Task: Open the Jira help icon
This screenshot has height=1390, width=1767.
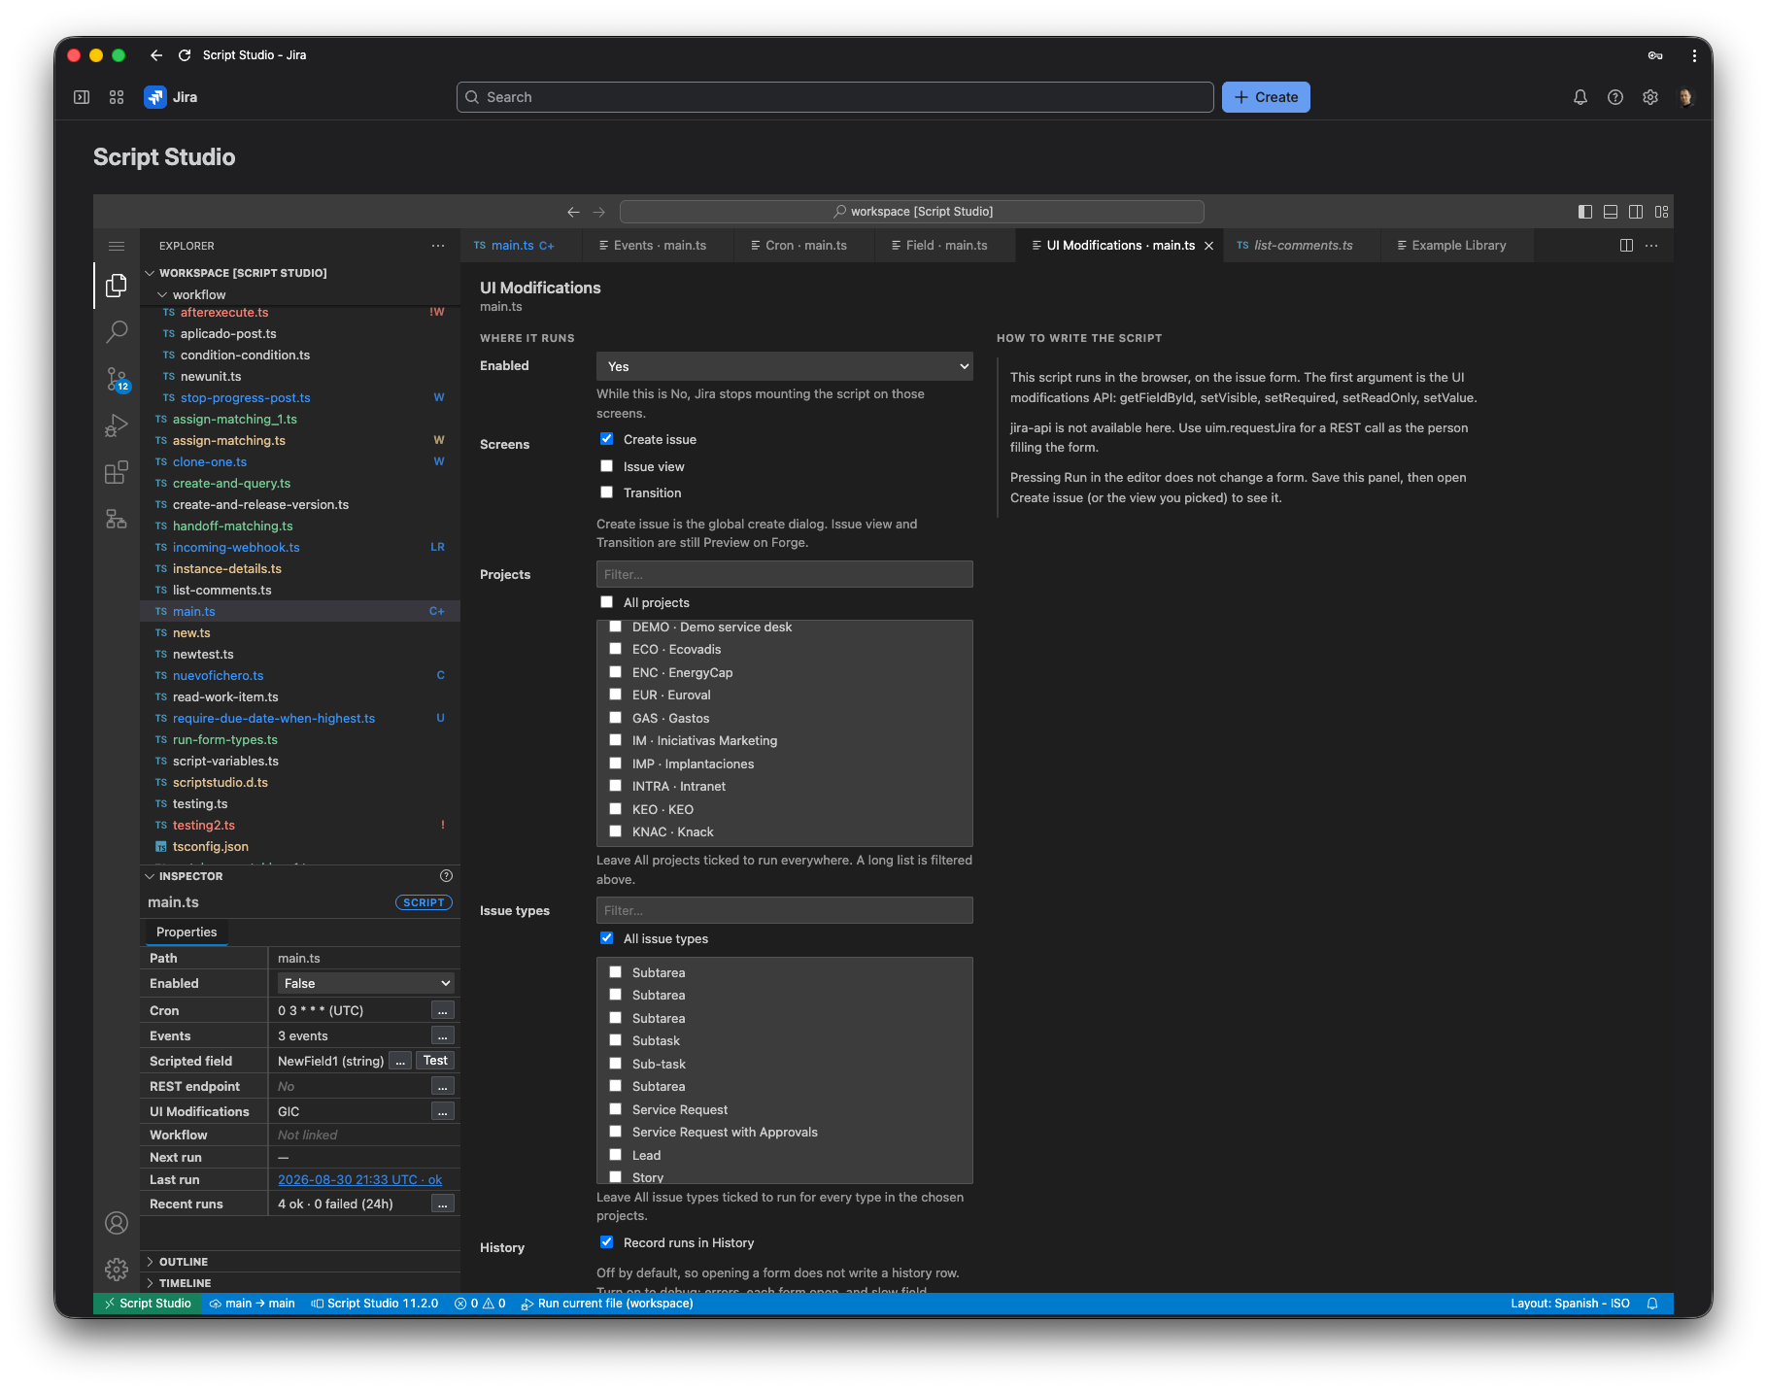Action: coord(1615,97)
